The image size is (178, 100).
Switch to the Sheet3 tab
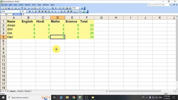(27, 91)
